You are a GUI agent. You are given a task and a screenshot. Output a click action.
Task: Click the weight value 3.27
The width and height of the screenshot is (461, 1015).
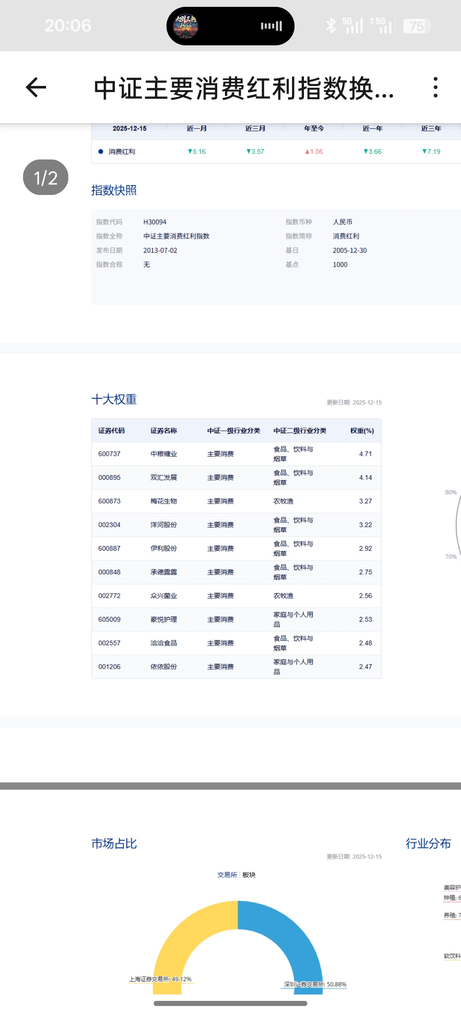[x=365, y=501]
